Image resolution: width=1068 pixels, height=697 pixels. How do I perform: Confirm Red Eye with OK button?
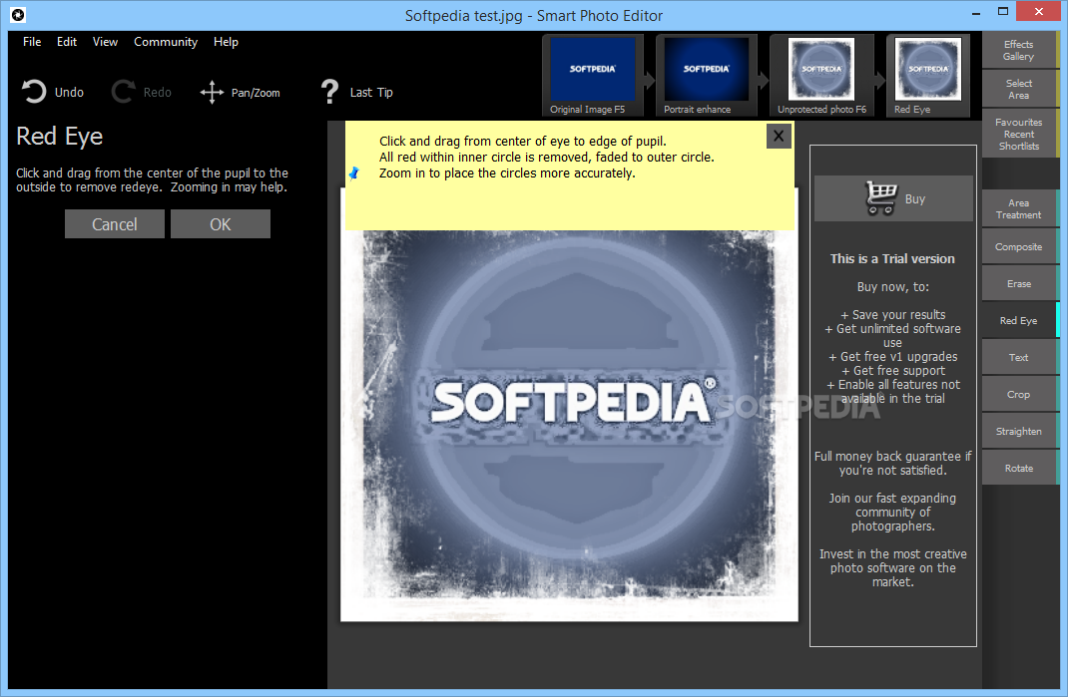tap(220, 224)
